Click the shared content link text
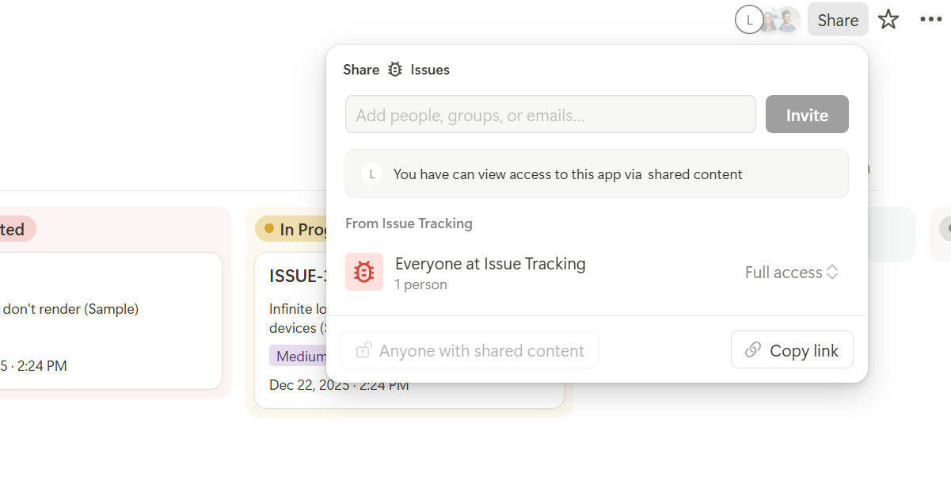 695,174
